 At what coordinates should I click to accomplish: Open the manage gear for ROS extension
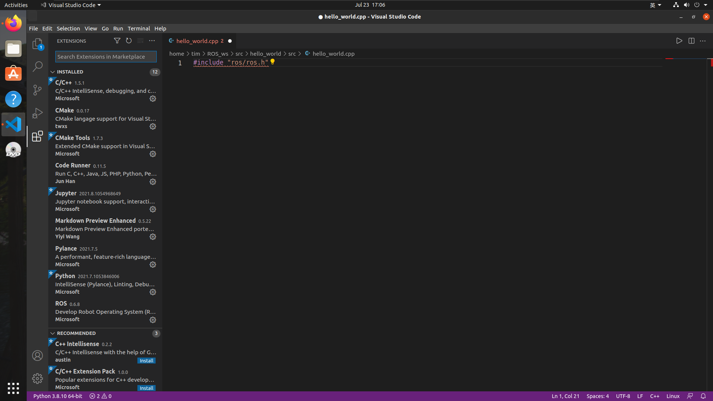(153, 320)
